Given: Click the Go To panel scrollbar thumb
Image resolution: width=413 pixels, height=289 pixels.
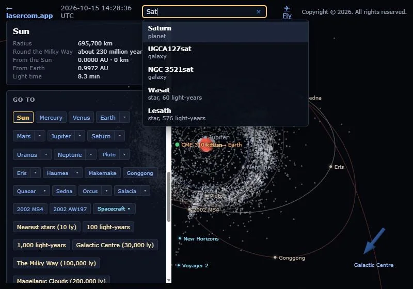Looking at the screenshot, I should tap(169, 197).
